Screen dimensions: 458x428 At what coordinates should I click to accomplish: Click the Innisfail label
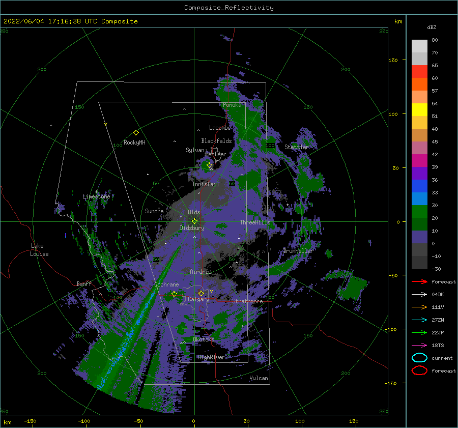(x=206, y=184)
